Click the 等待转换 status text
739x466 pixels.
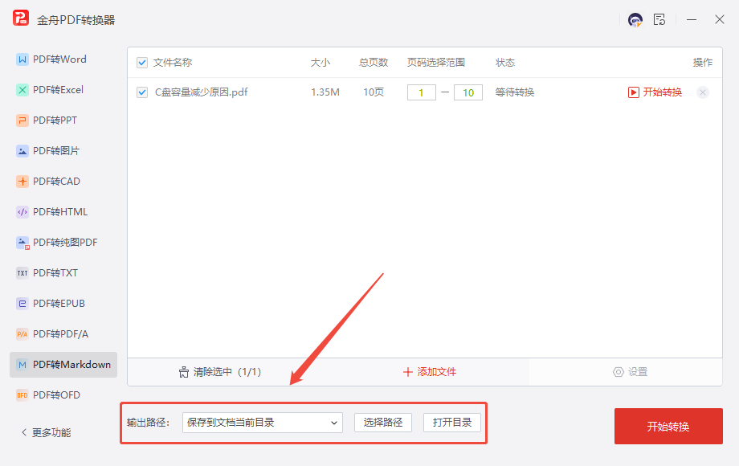(x=515, y=92)
